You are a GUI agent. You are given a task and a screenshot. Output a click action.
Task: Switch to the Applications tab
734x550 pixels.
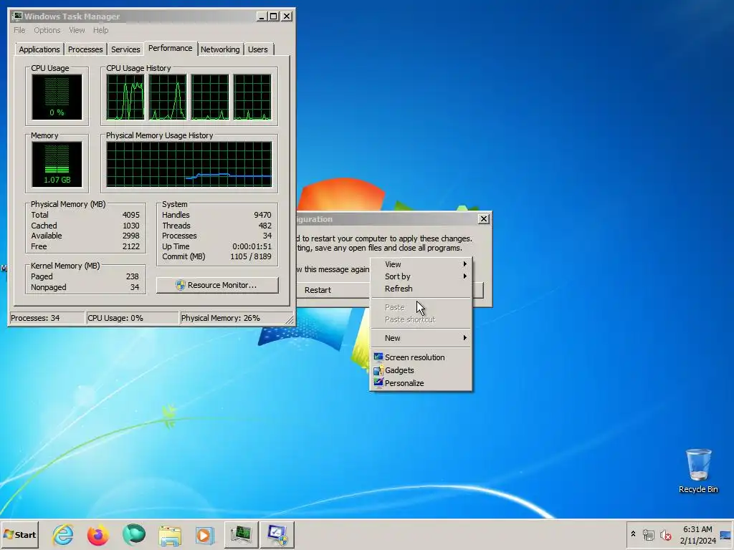click(39, 49)
